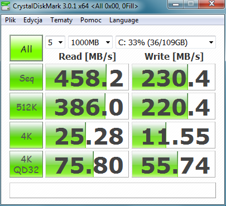Close the CrystalDiskMark window

click(x=211, y=4)
